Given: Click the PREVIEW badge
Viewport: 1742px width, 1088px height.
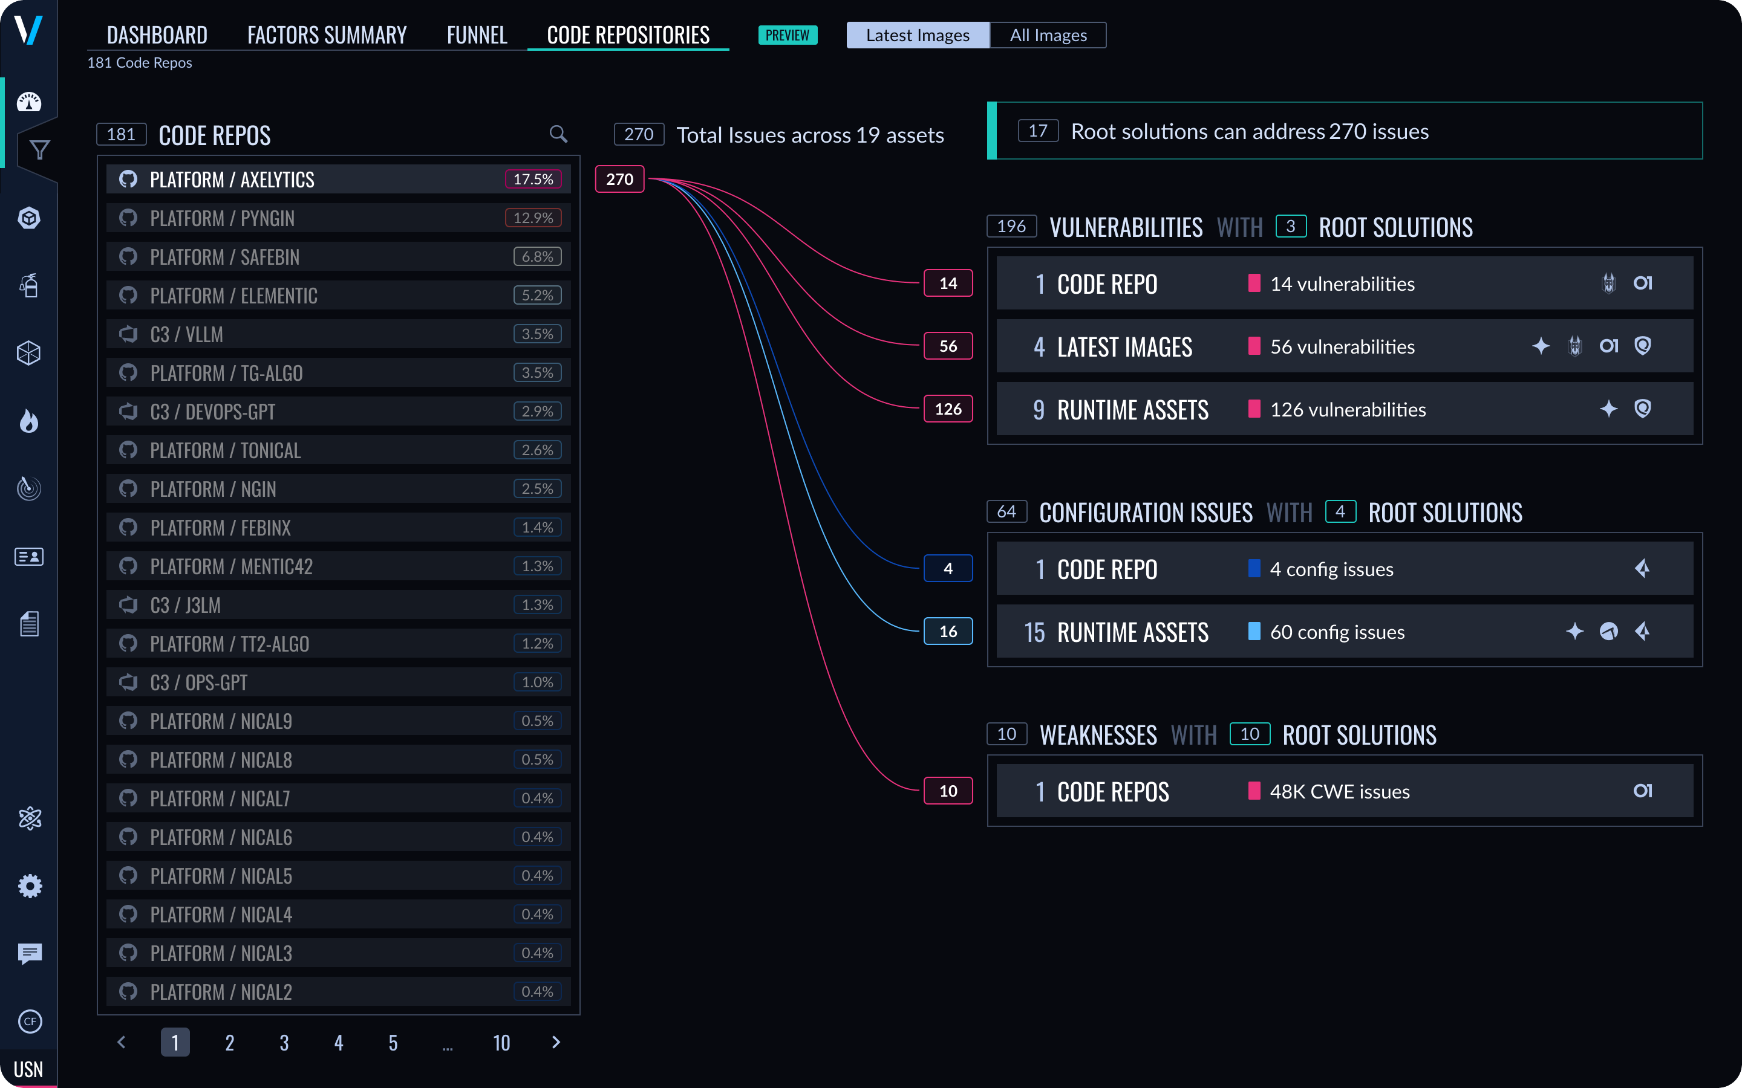Looking at the screenshot, I should pos(788,35).
